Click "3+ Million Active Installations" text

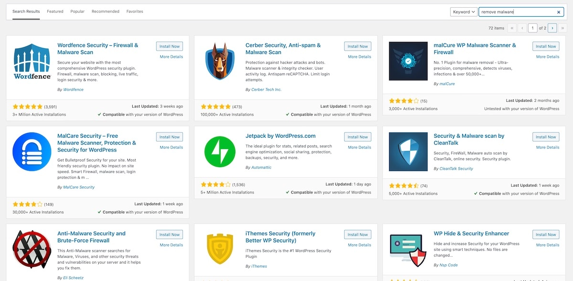[x=39, y=115]
